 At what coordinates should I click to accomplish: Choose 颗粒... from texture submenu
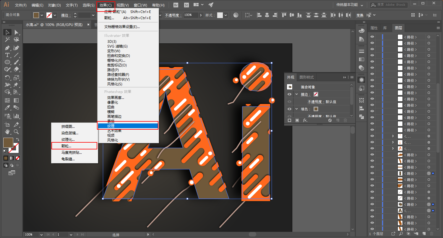pos(74,146)
